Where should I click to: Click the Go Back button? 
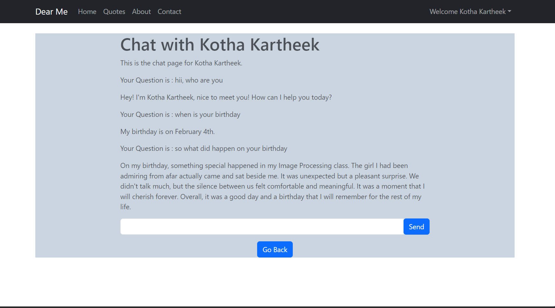tap(275, 250)
